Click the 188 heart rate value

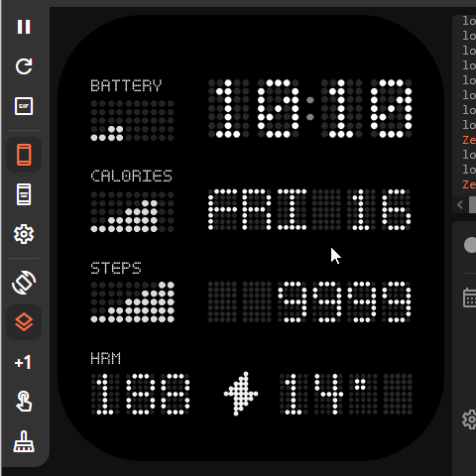141,394
